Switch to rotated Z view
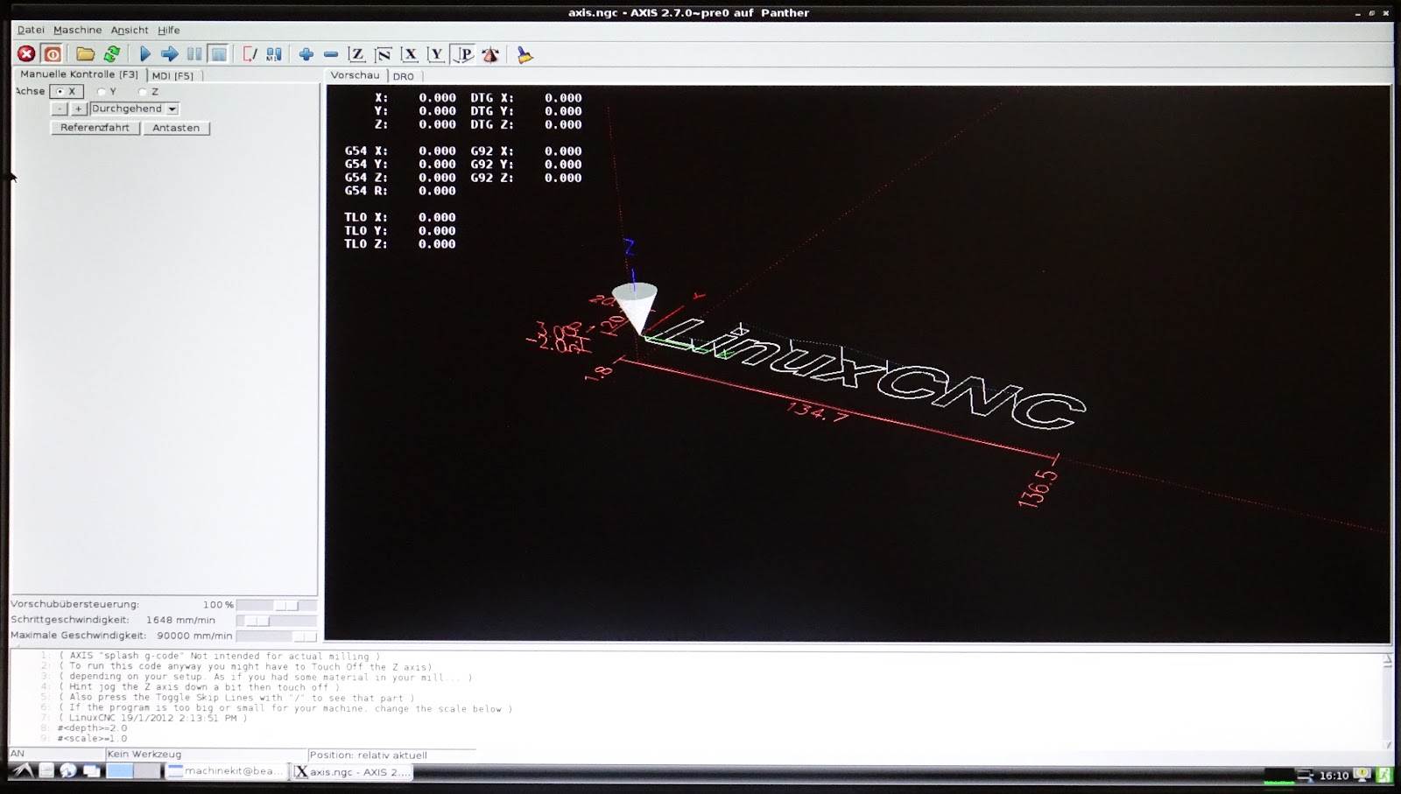This screenshot has height=794, width=1401. click(383, 54)
